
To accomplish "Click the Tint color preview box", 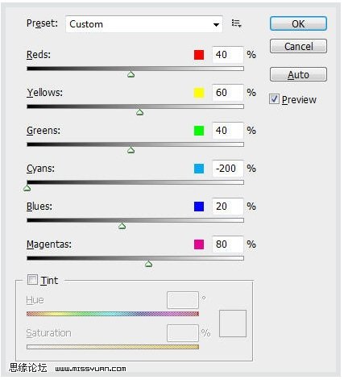I will pyautogui.click(x=233, y=324).
